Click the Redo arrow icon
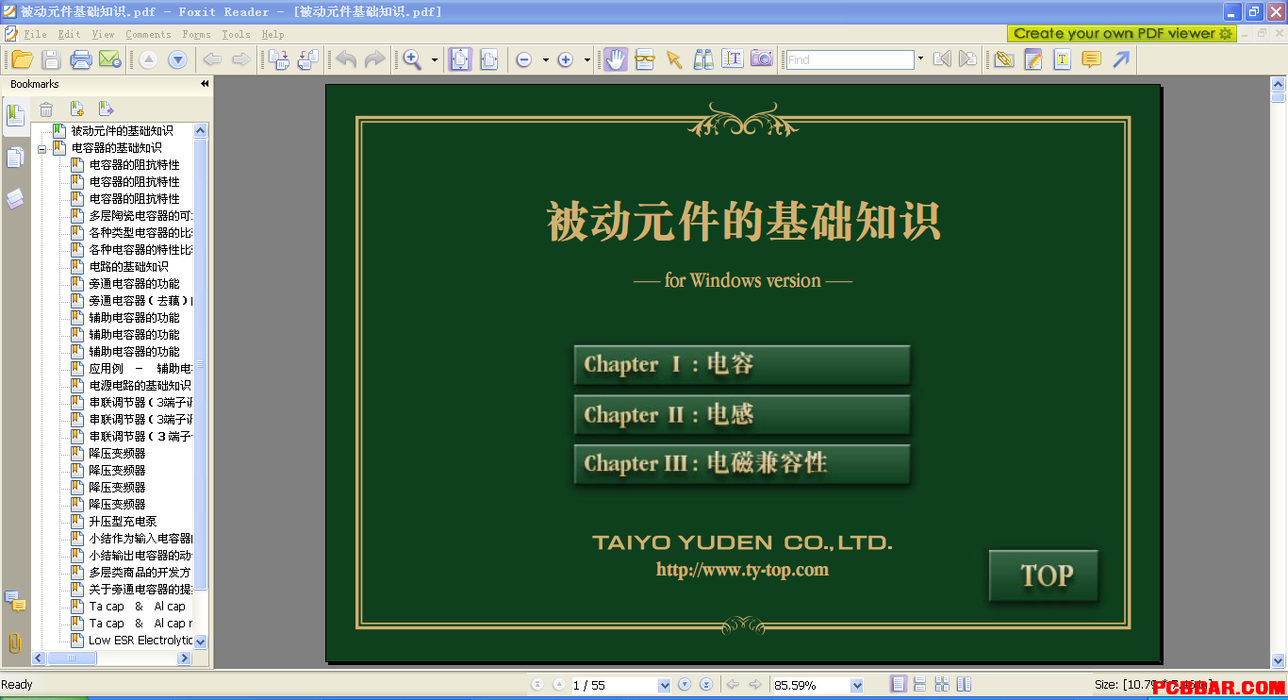The image size is (1288, 700). (374, 59)
